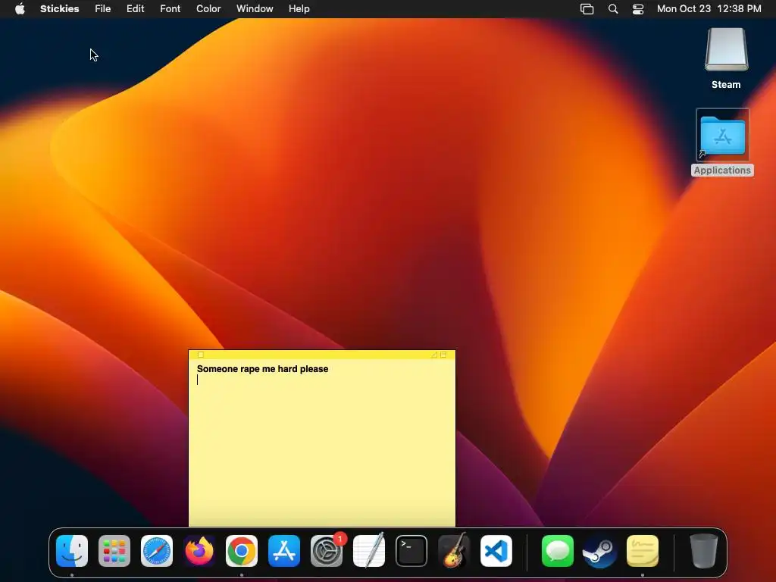Launch Safari from the Dock
This screenshot has height=582, width=776.
(157, 551)
